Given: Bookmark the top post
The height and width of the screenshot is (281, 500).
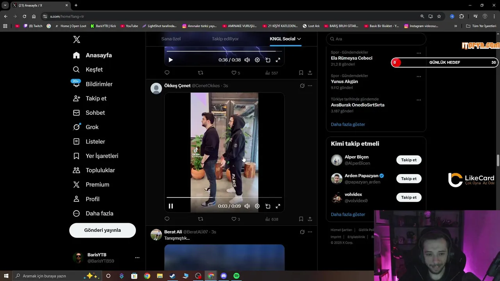Looking at the screenshot, I should tap(301, 73).
